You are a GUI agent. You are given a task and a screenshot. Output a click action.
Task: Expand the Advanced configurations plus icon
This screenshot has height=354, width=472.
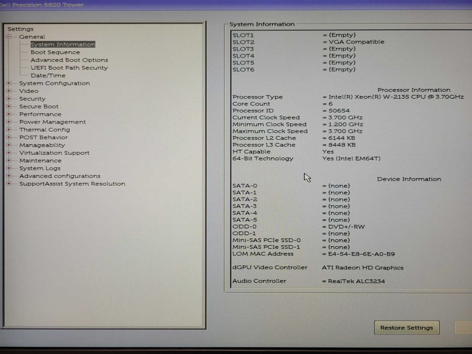pyautogui.click(x=9, y=176)
